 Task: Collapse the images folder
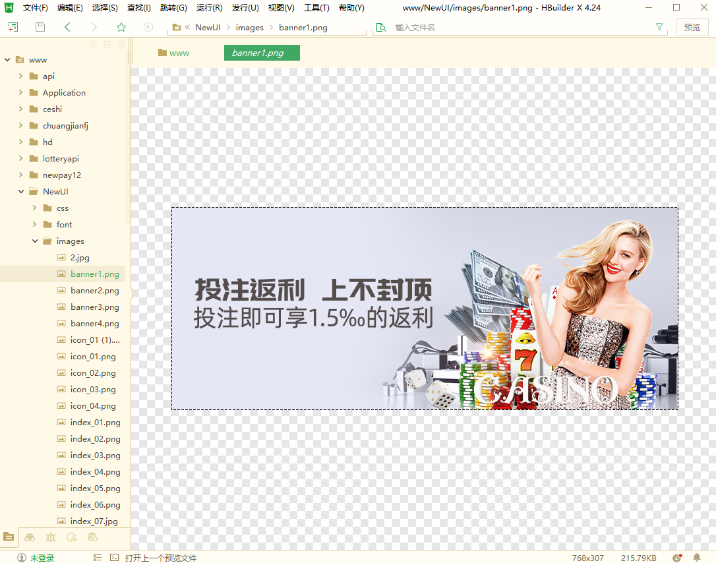tap(35, 241)
